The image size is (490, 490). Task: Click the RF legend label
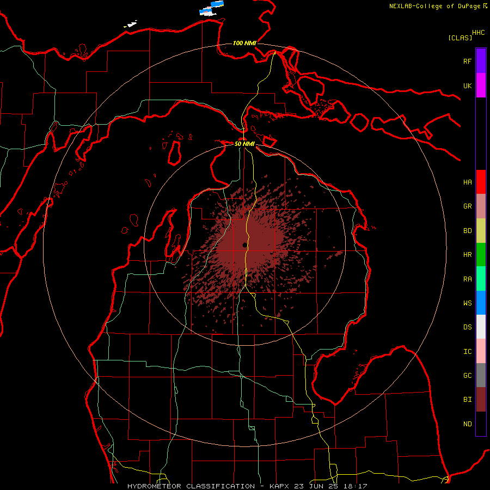point(467,61)
